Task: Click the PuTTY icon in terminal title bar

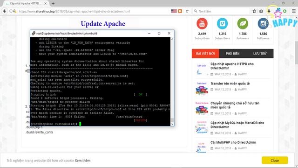Action: [x=34, y=33]
